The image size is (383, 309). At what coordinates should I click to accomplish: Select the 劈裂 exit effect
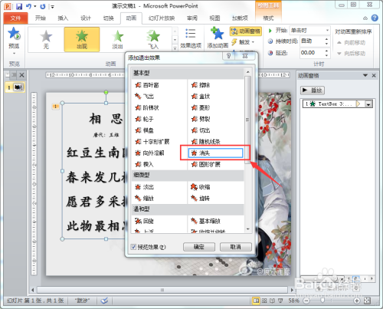coord(201,119)
